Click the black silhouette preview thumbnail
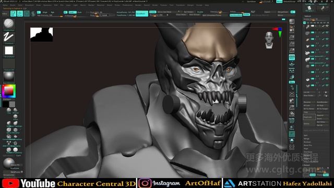 (x=42, y=34)
